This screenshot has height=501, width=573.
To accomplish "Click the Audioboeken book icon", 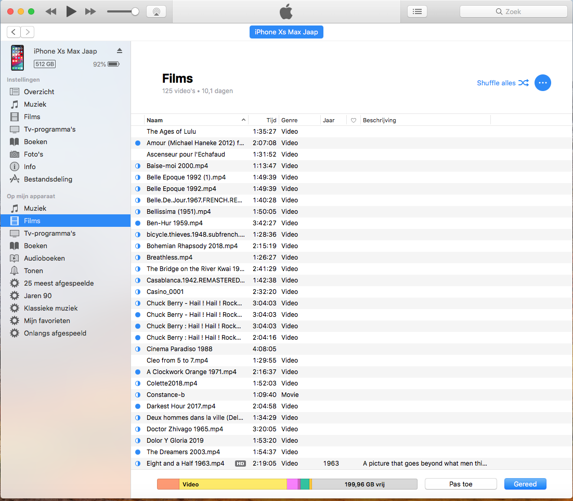I will (x=14, y=258).
